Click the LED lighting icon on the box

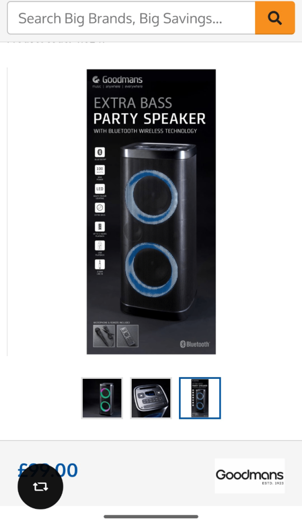(100, 188)
